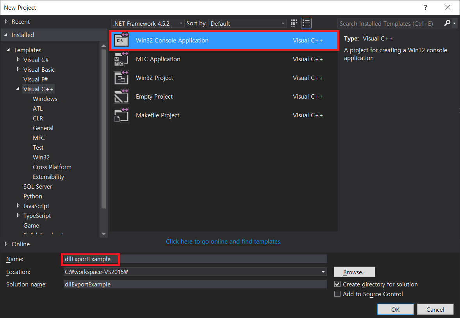The image size is (460, 318).
Task: Click the Empty Project template icon
Action: click(121, 96)
